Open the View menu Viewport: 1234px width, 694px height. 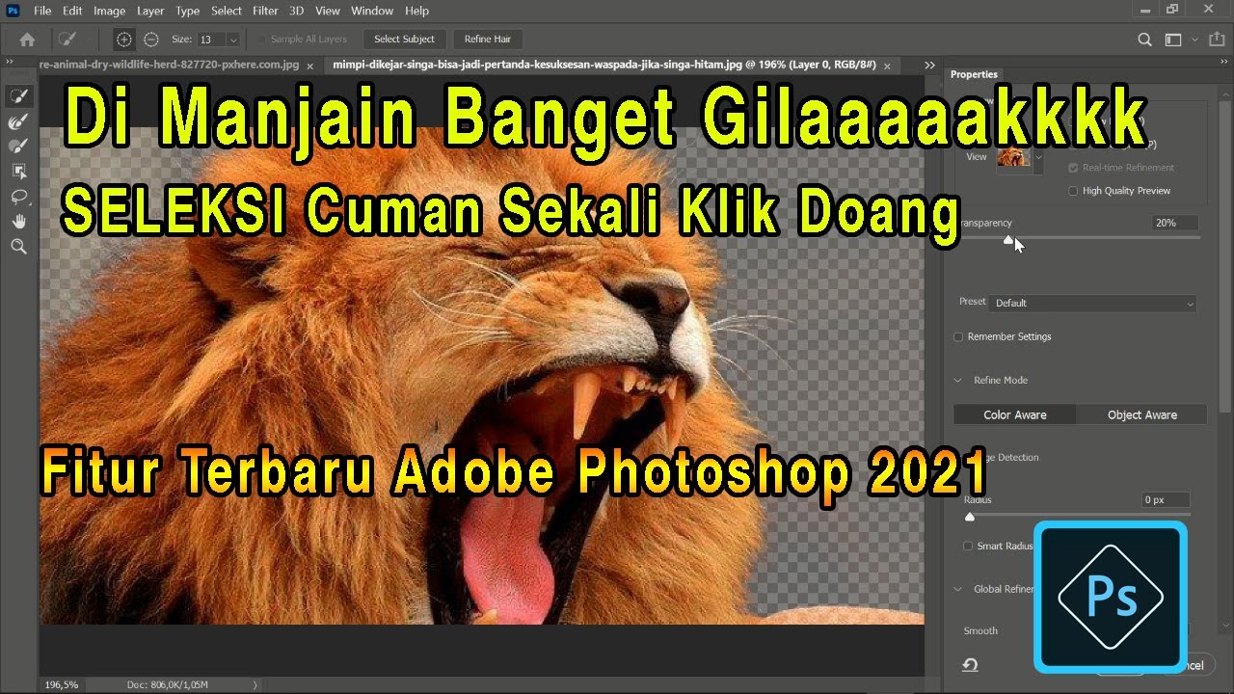pos(328,11)
